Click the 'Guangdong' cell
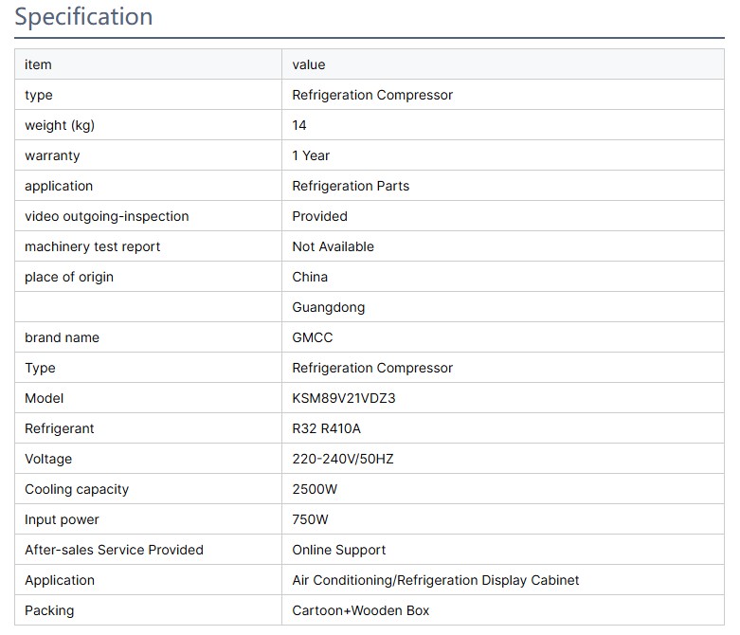This screenshot has width=740, height=635. point(328,307)
